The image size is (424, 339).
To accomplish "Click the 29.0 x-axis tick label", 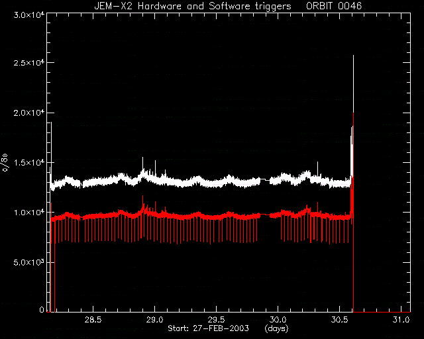I will coord(154,320).
